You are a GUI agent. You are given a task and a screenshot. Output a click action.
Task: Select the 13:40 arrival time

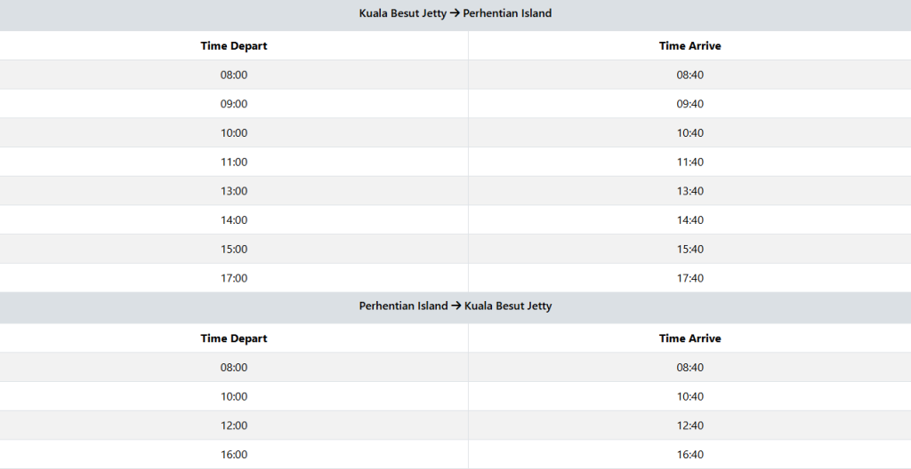pyautogui.click(x=689, y=191)
